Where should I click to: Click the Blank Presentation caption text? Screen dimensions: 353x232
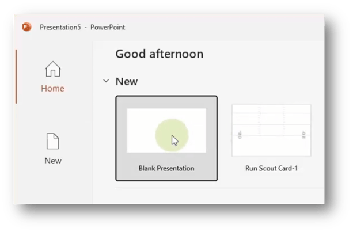point(166,168)
